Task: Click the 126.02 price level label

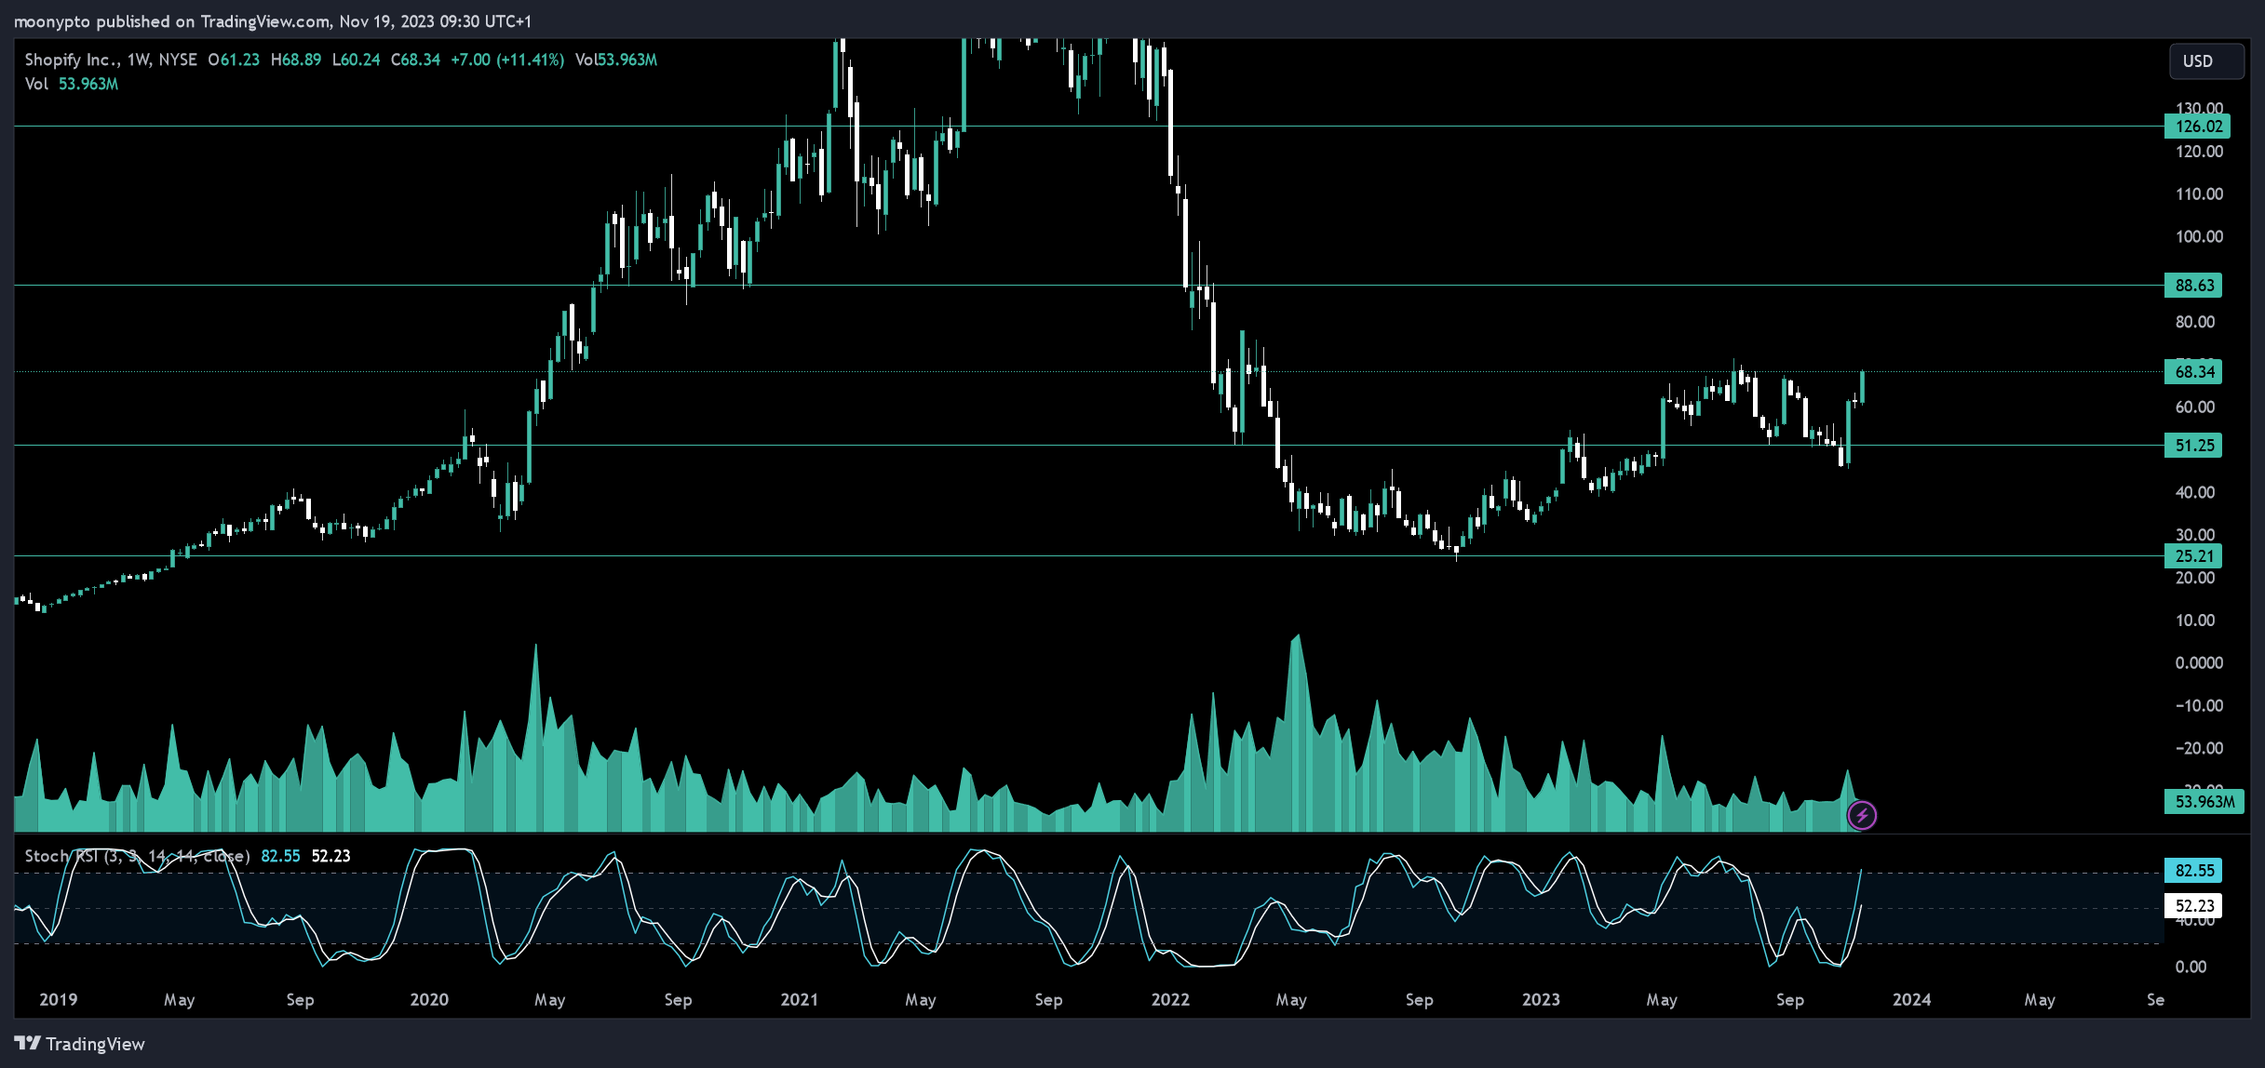Action: [2197, 127]
